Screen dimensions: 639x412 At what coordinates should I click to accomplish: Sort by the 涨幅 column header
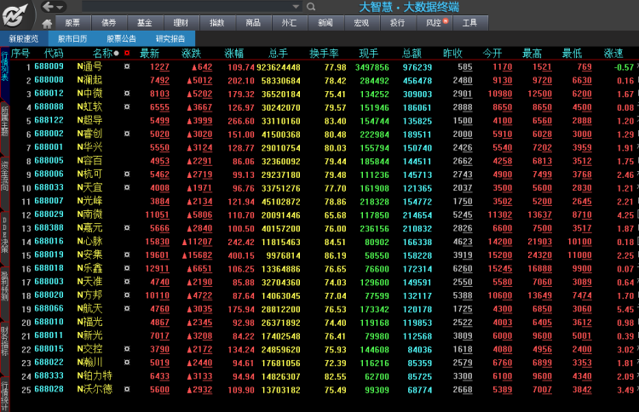coord(234,54)
